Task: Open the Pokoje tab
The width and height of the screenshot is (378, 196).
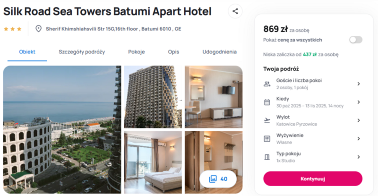Action: coord(137,52)
